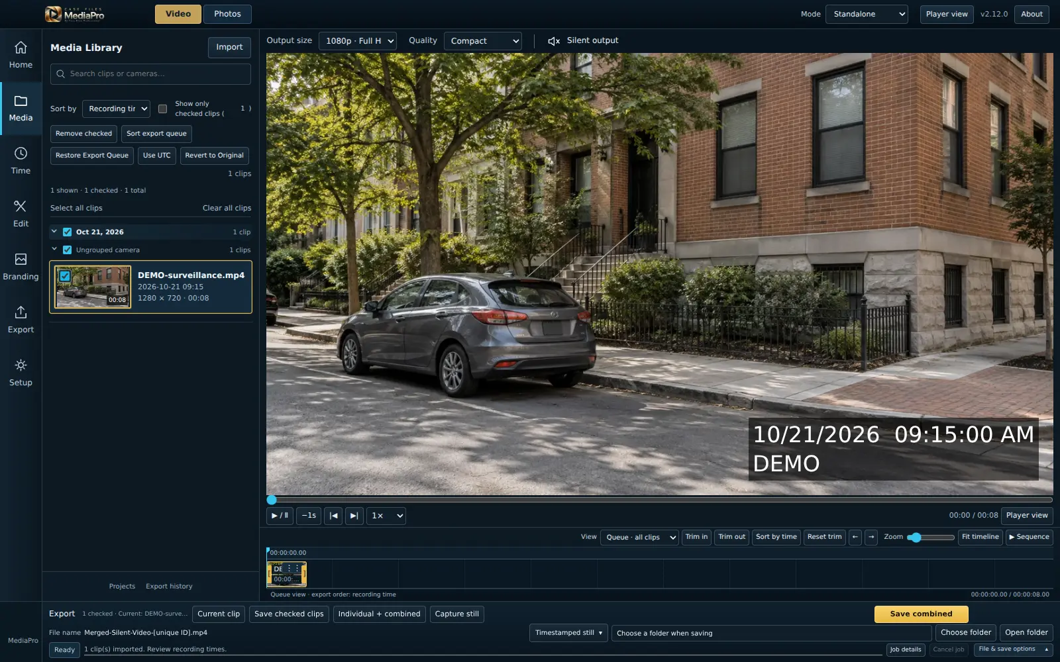
Task: Open the Branding sidebar section
Action: pos(21,267)
